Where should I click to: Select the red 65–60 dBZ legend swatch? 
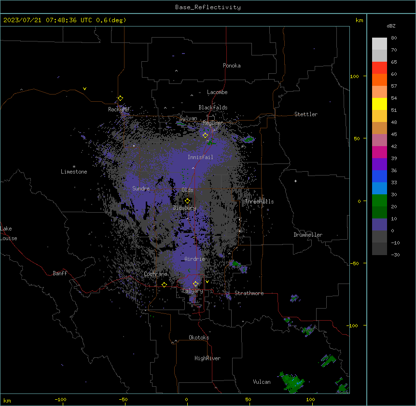[379, 68]
